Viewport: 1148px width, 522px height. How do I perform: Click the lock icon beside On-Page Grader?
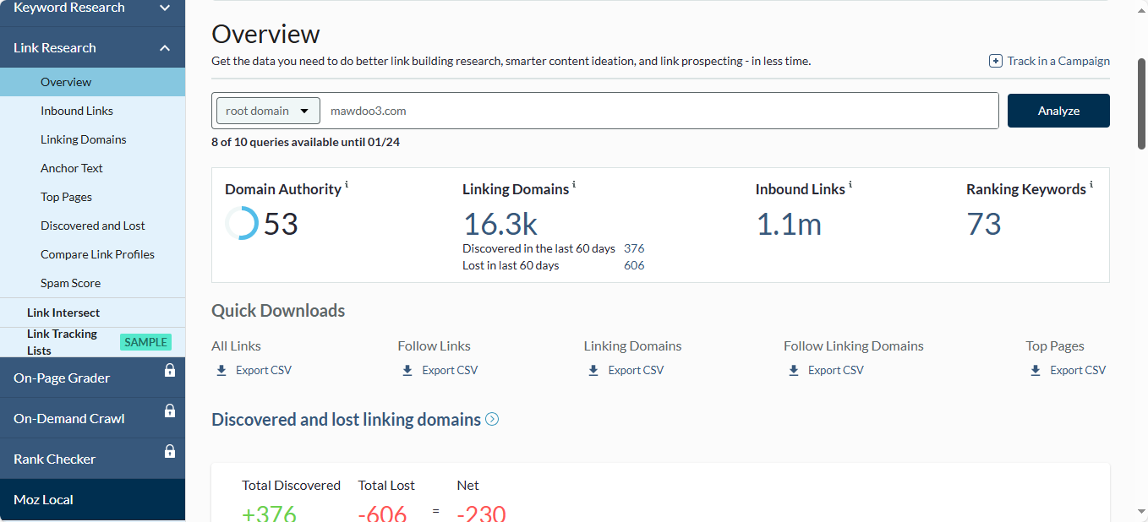tap(169, 370)
